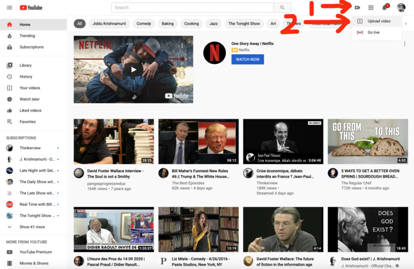Open Bill Maher's Funniest New Rules title

click(x=201, y=174)
